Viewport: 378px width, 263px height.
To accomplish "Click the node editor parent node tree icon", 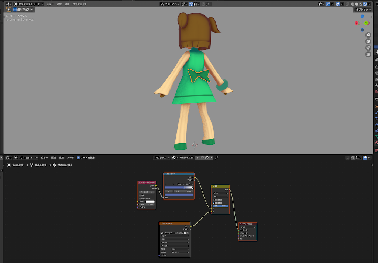I will click(x=347, y=158).
